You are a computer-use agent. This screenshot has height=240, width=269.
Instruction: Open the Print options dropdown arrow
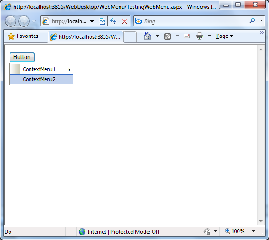(x=209, y=36)
